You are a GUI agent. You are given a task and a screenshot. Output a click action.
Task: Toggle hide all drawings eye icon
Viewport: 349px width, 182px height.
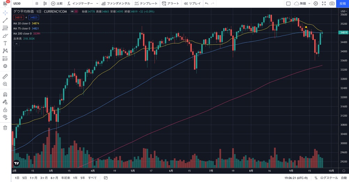tap(5, 117)
